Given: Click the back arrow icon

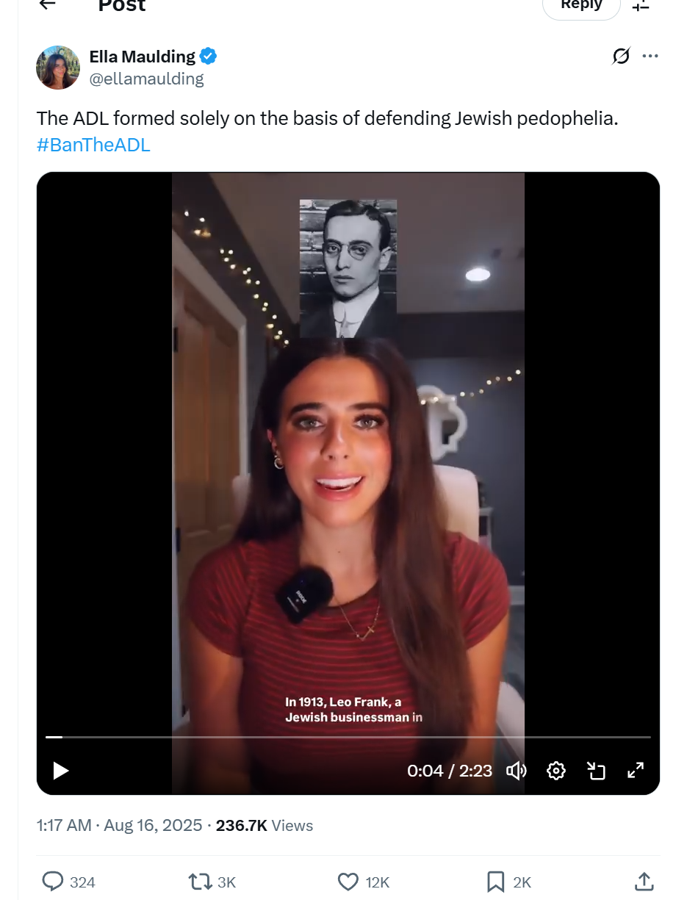Looking at the screenshot, I should click(x=47, y=4).
